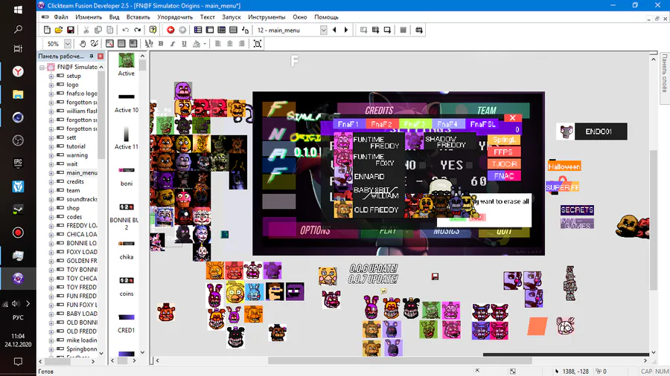
Task: Open the Event editor grid icon
Action: (x=221, y=30)
